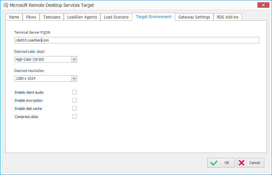
Task: Open the Flows tab
Action: click(x=31, y=17)
